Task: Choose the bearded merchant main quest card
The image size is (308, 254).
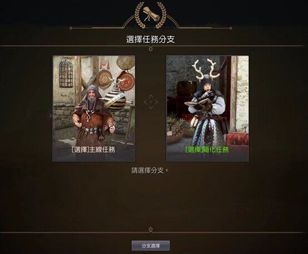Action: click(x=94, y=109)
